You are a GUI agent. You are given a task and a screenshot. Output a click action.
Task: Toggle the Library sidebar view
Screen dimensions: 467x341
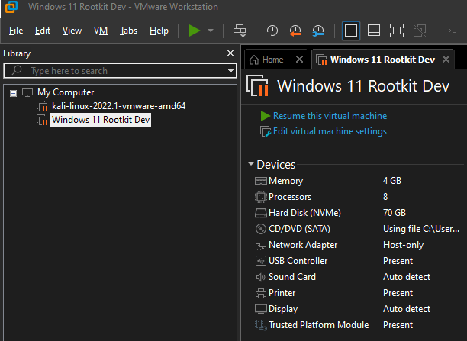(x=351, y=31)
